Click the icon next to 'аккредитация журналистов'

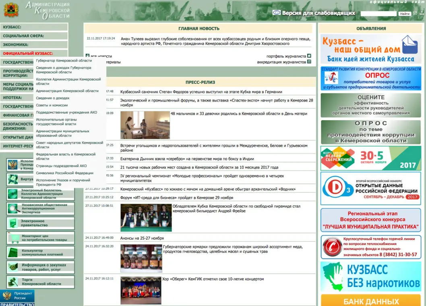309,62
